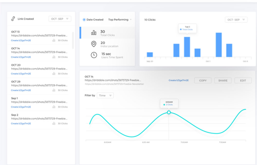This screenshot has width=257, height=165.
Task: Open the short link under OCT 29
Action: (x=21, y=90)
